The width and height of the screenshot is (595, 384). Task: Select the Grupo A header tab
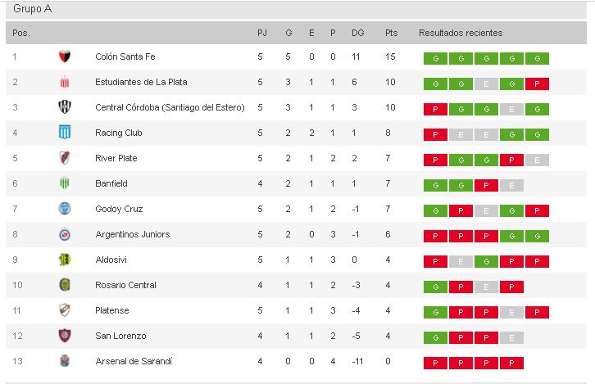(35, 9)
